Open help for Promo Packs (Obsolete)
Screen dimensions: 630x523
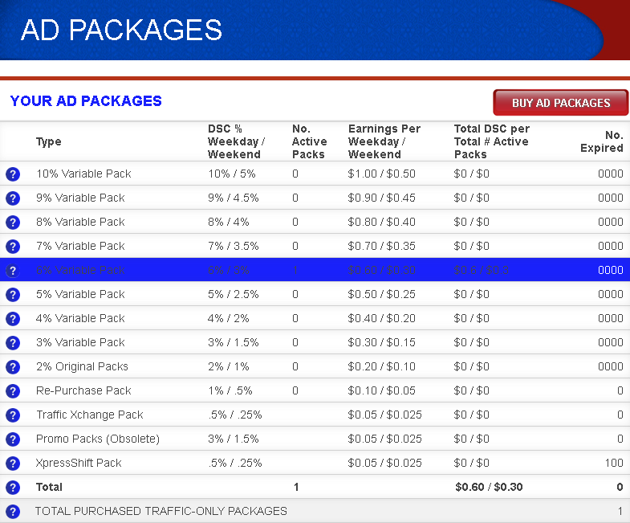[13, 439]
